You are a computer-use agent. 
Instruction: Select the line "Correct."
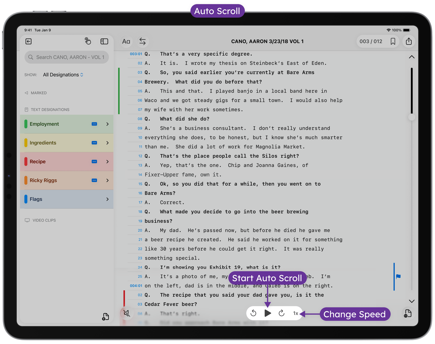tap(172, 203)
